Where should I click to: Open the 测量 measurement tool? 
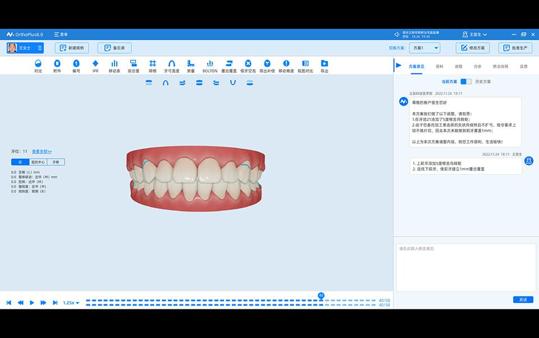tap(190, 66)
